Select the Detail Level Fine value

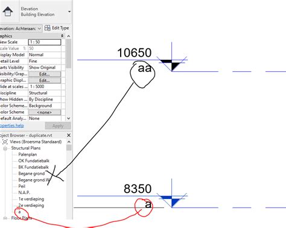coord(45,61)
